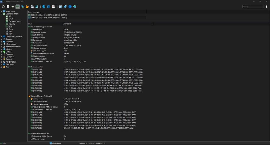270x145 pixels.
Task: Click the blue stacked database toolbar icon
Action: (49, 7)
